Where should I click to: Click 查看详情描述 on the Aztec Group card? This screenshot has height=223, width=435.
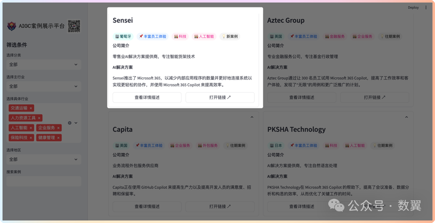[x=301, y=97]
